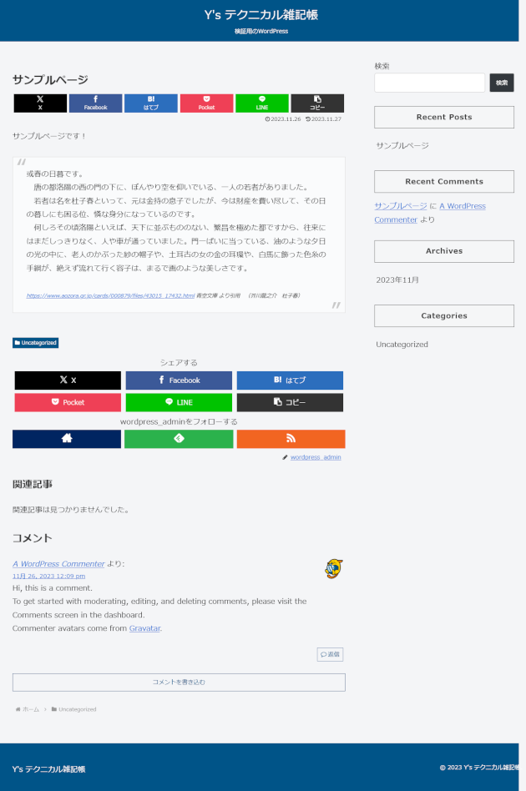
Task: Click the small LINE share button under the title
Action: pos(261,103)
